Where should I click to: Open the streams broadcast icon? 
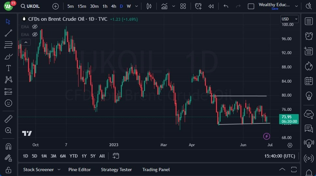[x=309, y=158]
